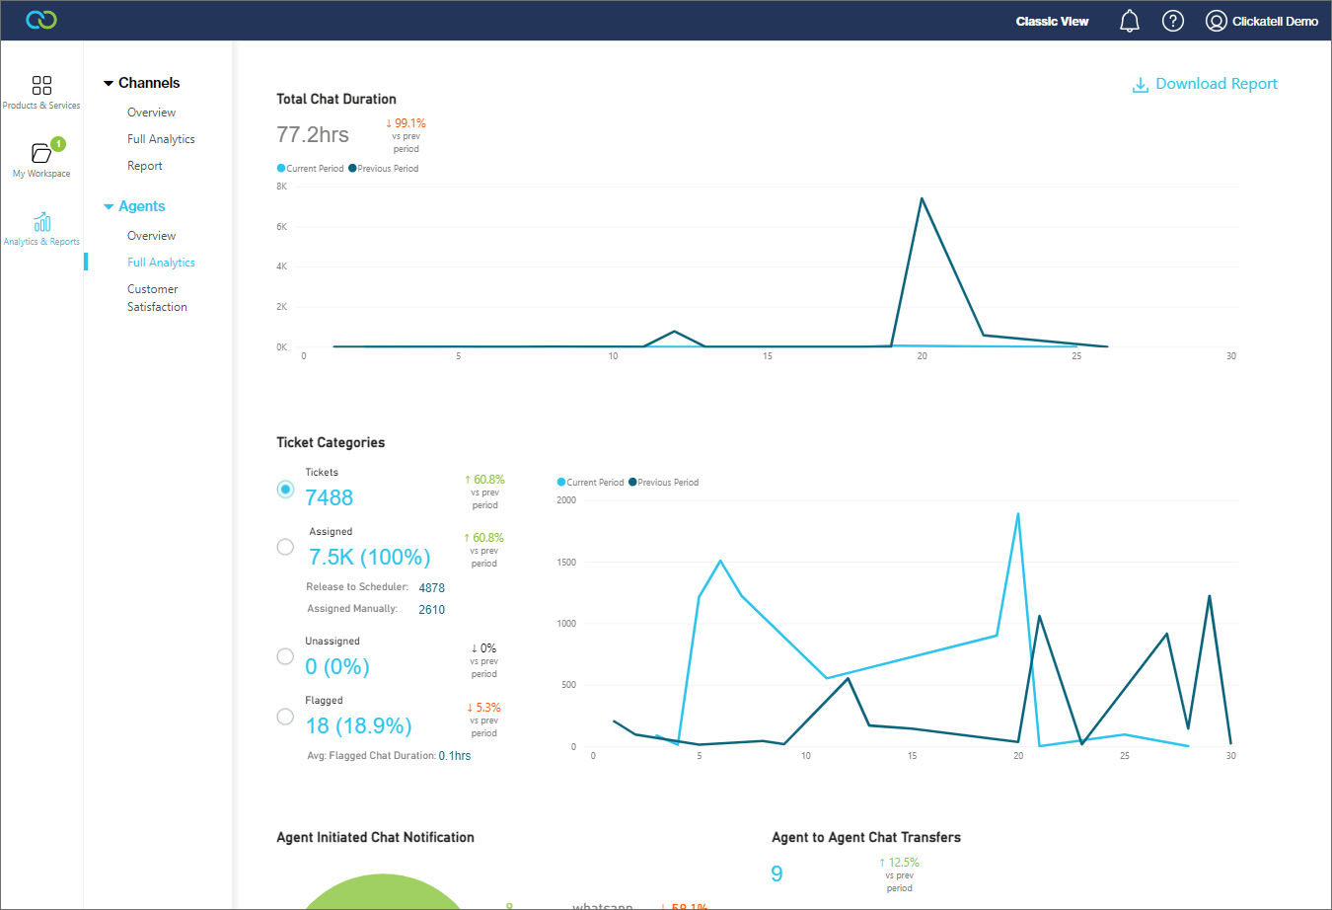Select the Tickets radio button

285,489
